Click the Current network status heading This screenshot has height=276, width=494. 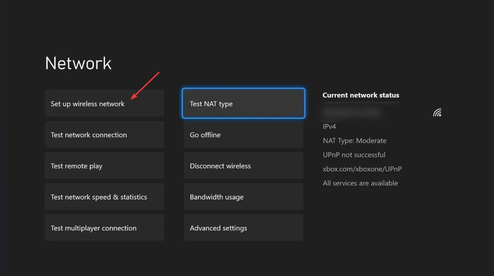pyautogui.click(x=361, y=95)
